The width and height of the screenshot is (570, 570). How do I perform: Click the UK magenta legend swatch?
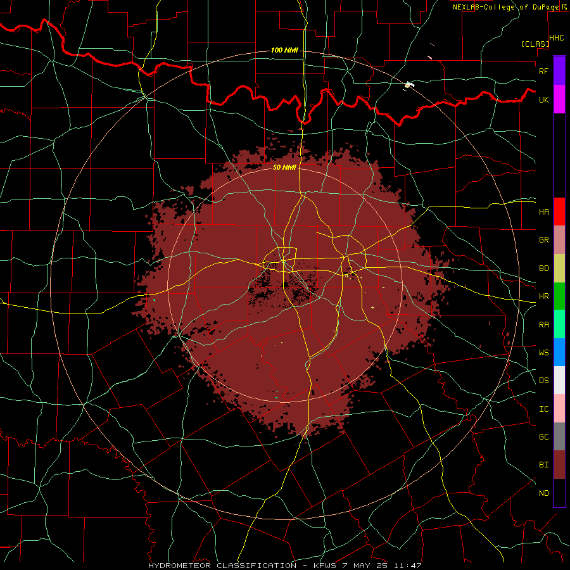(559, 99)
